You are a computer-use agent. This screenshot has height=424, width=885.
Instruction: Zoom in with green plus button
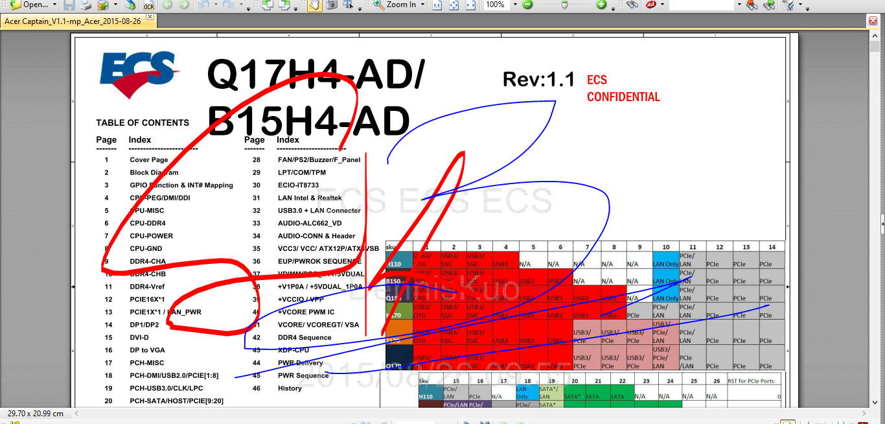(601, 5)
